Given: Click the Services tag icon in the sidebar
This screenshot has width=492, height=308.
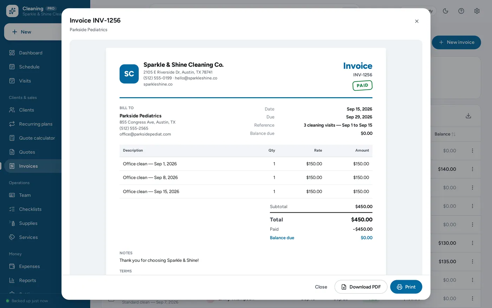Looking at the screenshot, I should coord(12,237).
